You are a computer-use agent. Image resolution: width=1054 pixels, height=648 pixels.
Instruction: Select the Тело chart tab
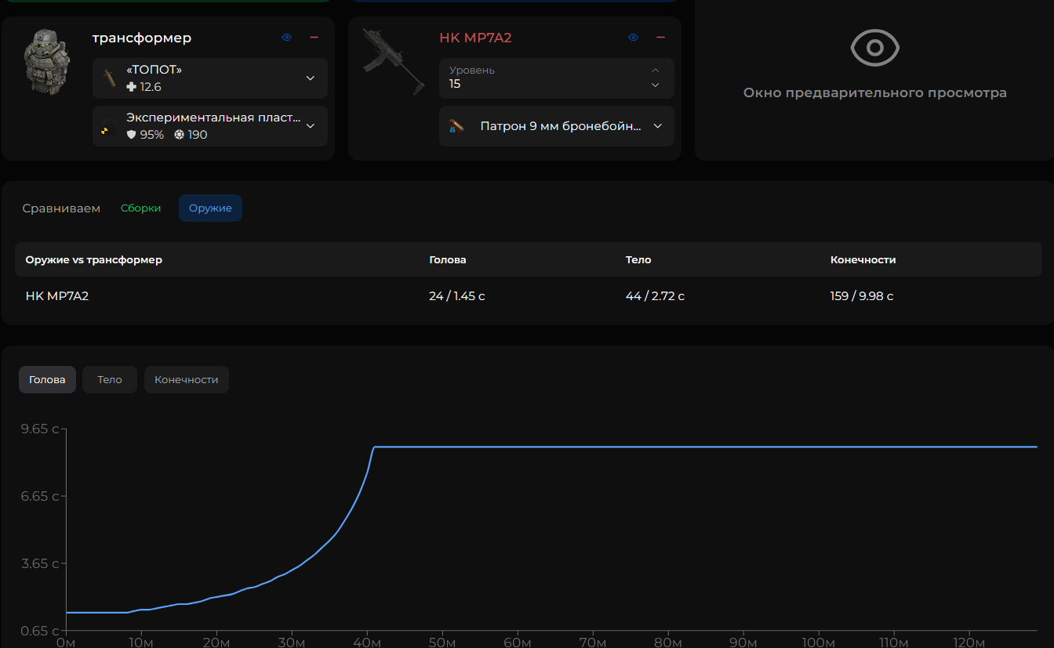(x=110, y=380)
